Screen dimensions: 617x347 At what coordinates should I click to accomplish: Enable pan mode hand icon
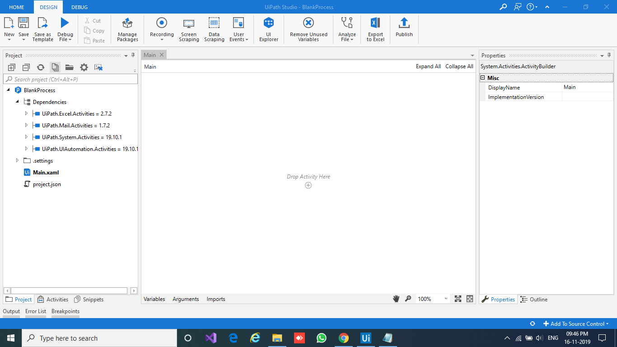396,299
